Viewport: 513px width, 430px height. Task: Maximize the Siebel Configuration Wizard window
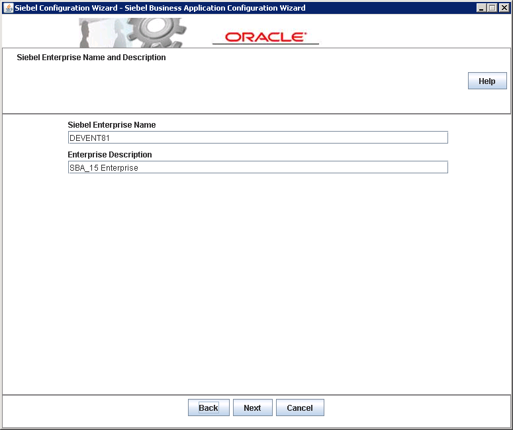click(x=492, y=8)
